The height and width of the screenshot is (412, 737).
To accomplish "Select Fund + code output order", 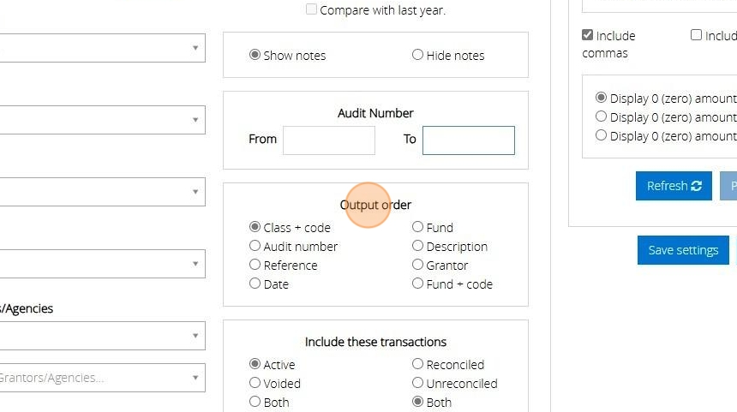I will point(418,284).
